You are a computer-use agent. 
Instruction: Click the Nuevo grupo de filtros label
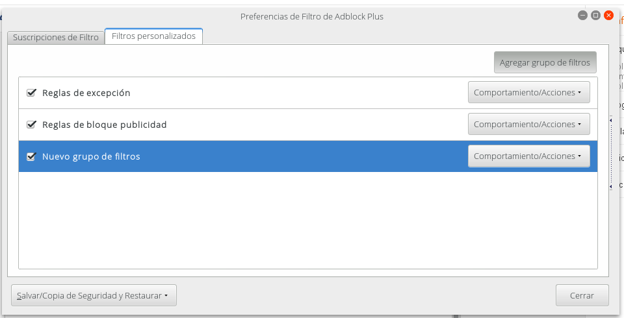[x=91, y=156]
